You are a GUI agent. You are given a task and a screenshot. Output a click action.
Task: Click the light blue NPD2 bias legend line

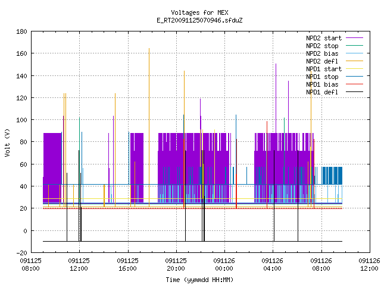pos(355,53)
